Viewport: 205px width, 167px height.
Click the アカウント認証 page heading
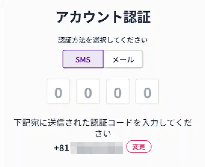click(x=102, y=18)
